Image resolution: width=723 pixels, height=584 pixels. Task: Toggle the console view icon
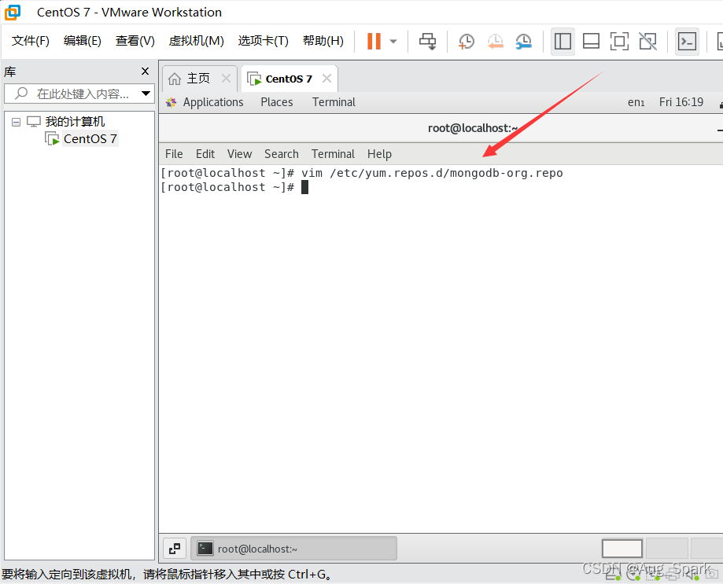tap(687, 42)
